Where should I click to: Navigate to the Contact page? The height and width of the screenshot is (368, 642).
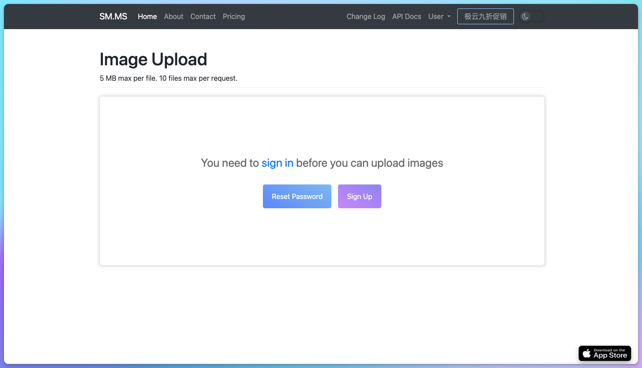click(203, 16)
